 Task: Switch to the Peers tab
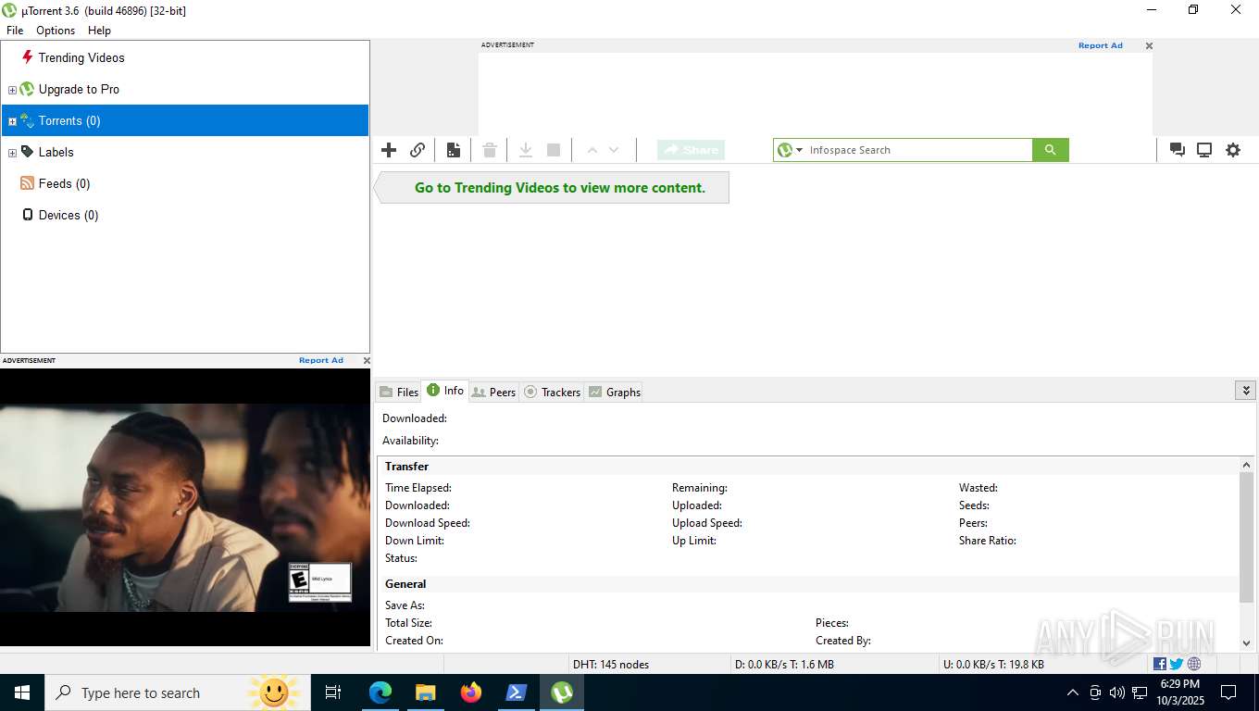coord(493,392)
